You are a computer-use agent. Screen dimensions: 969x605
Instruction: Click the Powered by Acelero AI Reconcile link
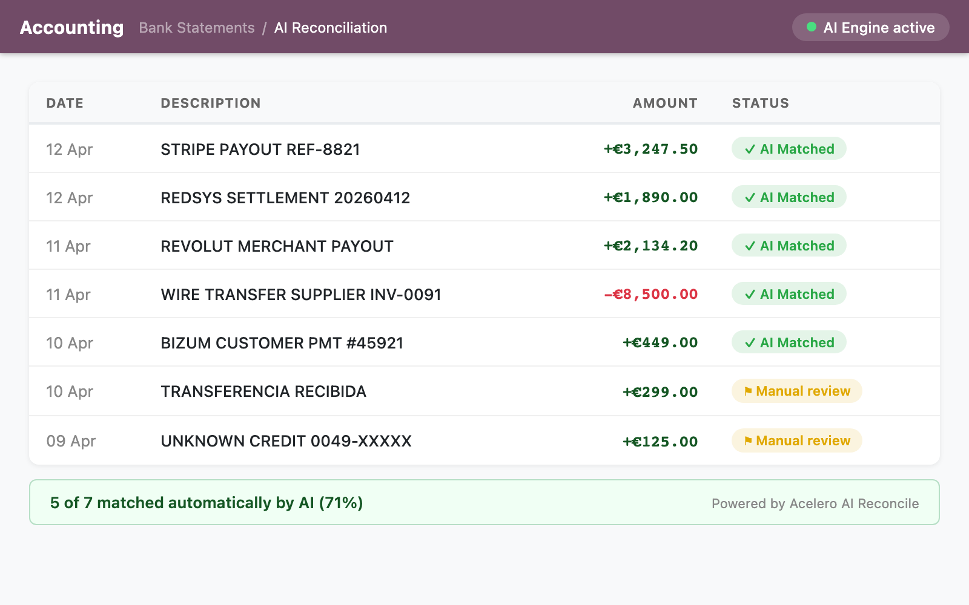pos(815,503)
